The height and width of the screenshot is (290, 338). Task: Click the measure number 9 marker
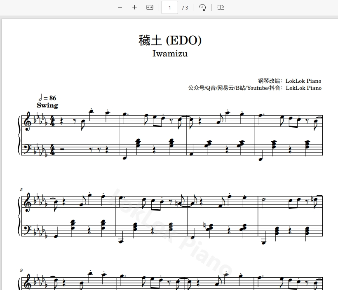pos(21,271)
